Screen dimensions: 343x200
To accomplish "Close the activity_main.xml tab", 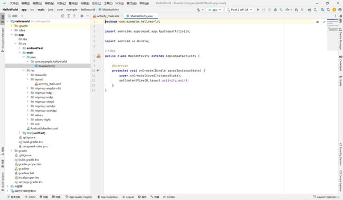I will point(122,16).
